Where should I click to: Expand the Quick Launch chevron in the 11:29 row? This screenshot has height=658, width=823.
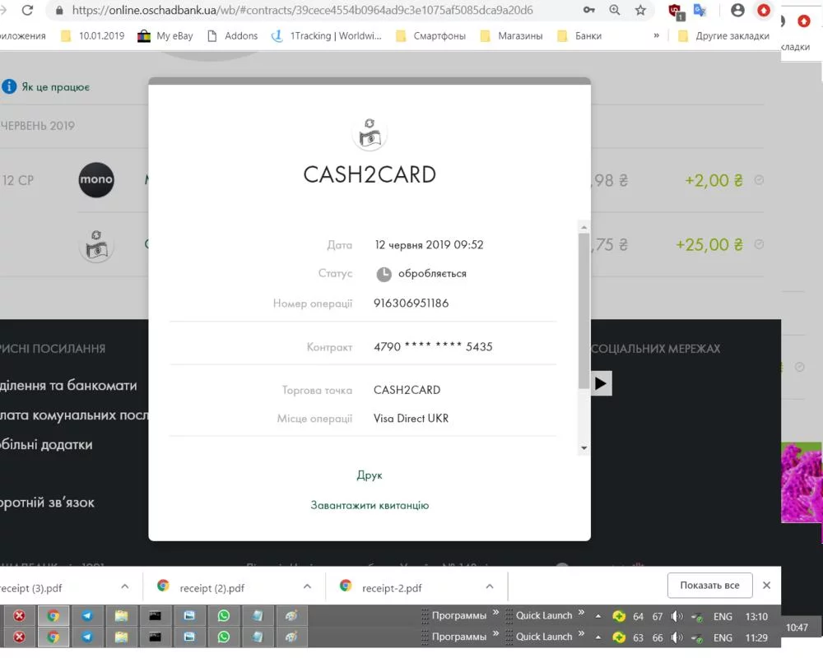point(581,633)
